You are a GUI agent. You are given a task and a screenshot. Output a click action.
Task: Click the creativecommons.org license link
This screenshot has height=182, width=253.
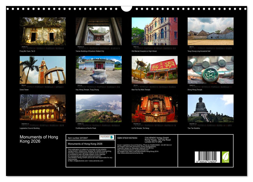(133, 150)
